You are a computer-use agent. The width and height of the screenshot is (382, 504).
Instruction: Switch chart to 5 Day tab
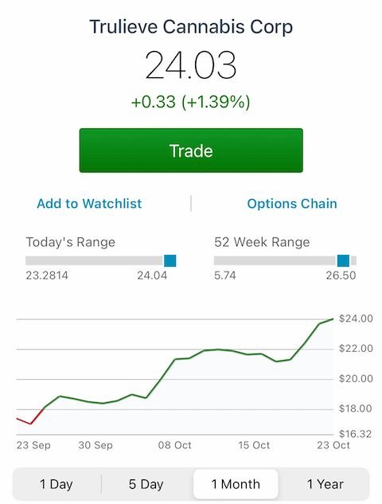[x=146, y=484]
